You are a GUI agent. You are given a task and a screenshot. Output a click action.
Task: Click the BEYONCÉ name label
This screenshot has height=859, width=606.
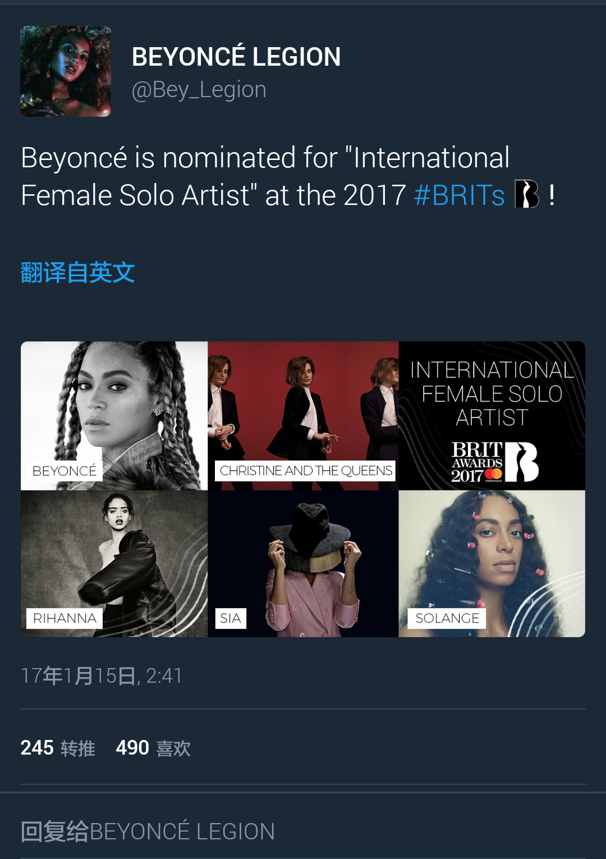click(x=65, y=470)
